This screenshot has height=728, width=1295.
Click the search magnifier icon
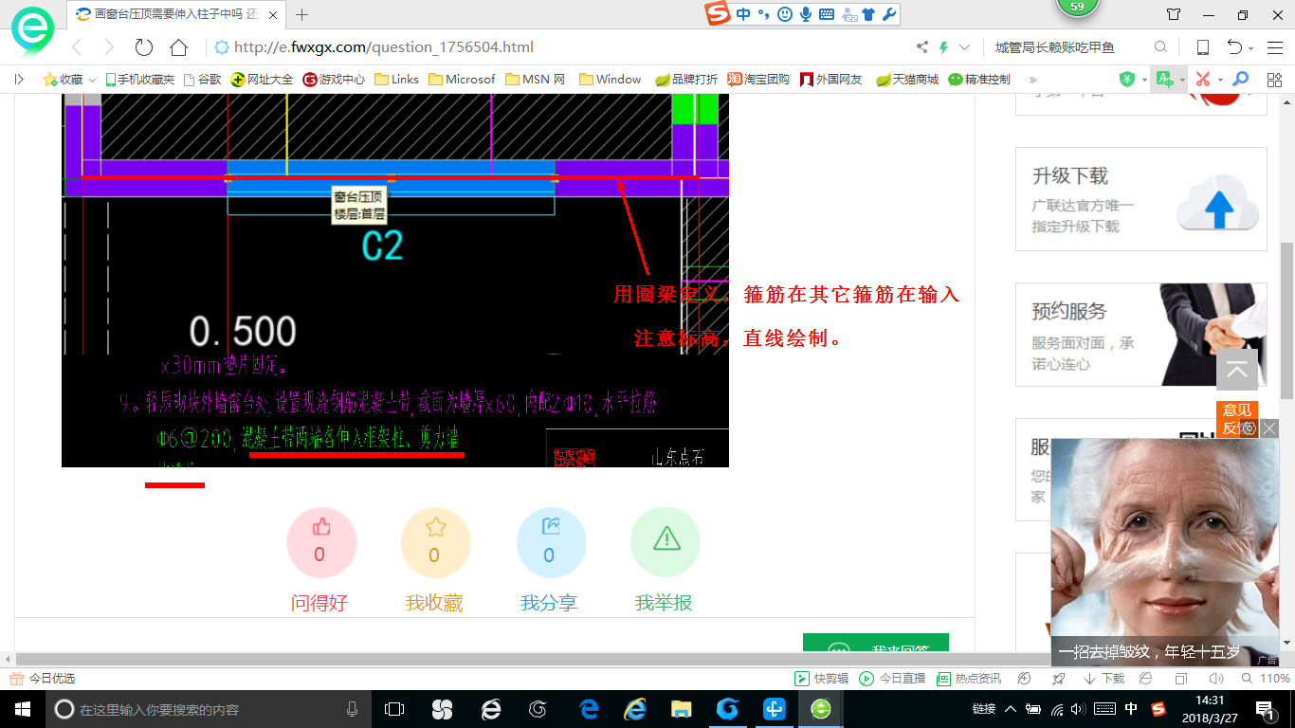1160,47
